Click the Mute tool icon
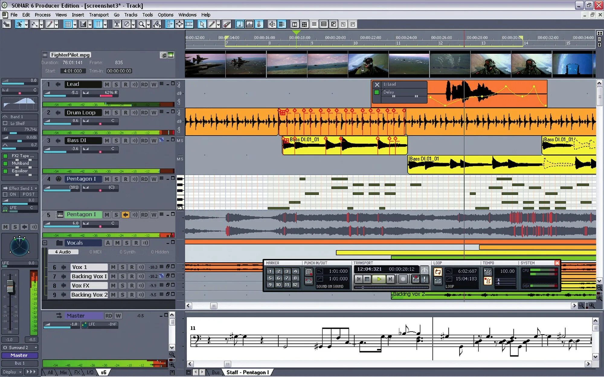This screenshot has height=377, width=604. tap(127, 24)
